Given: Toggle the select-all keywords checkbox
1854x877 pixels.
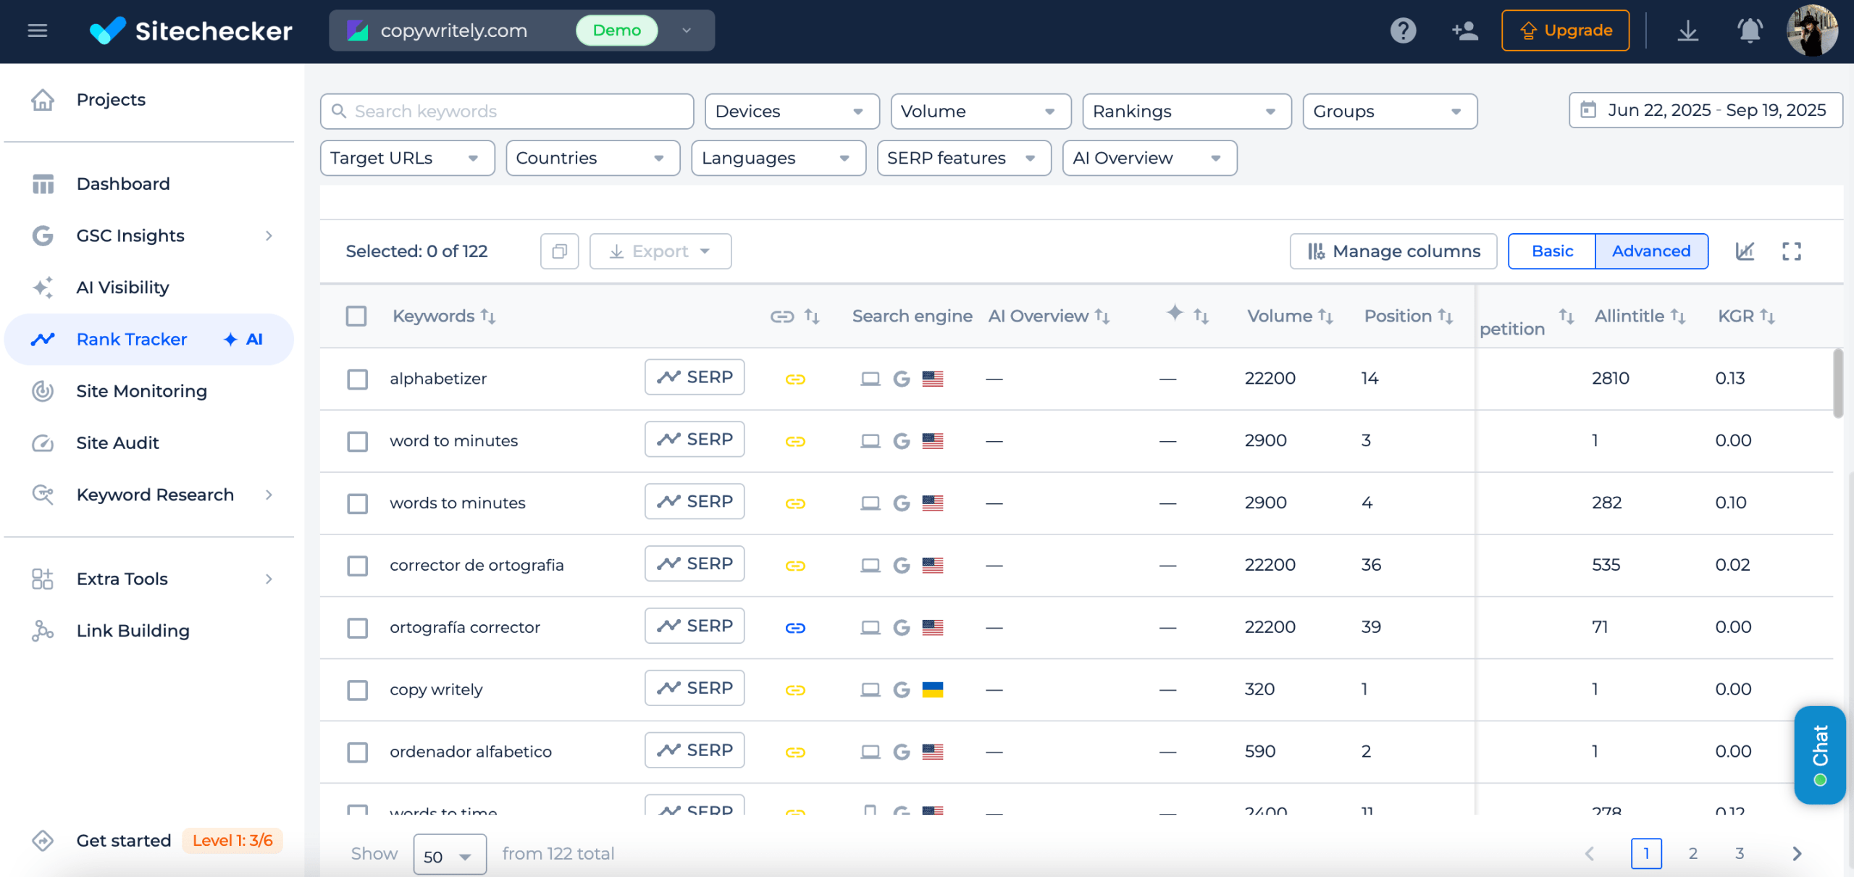Looking at the screenshot, I should (x=356, y=316).
